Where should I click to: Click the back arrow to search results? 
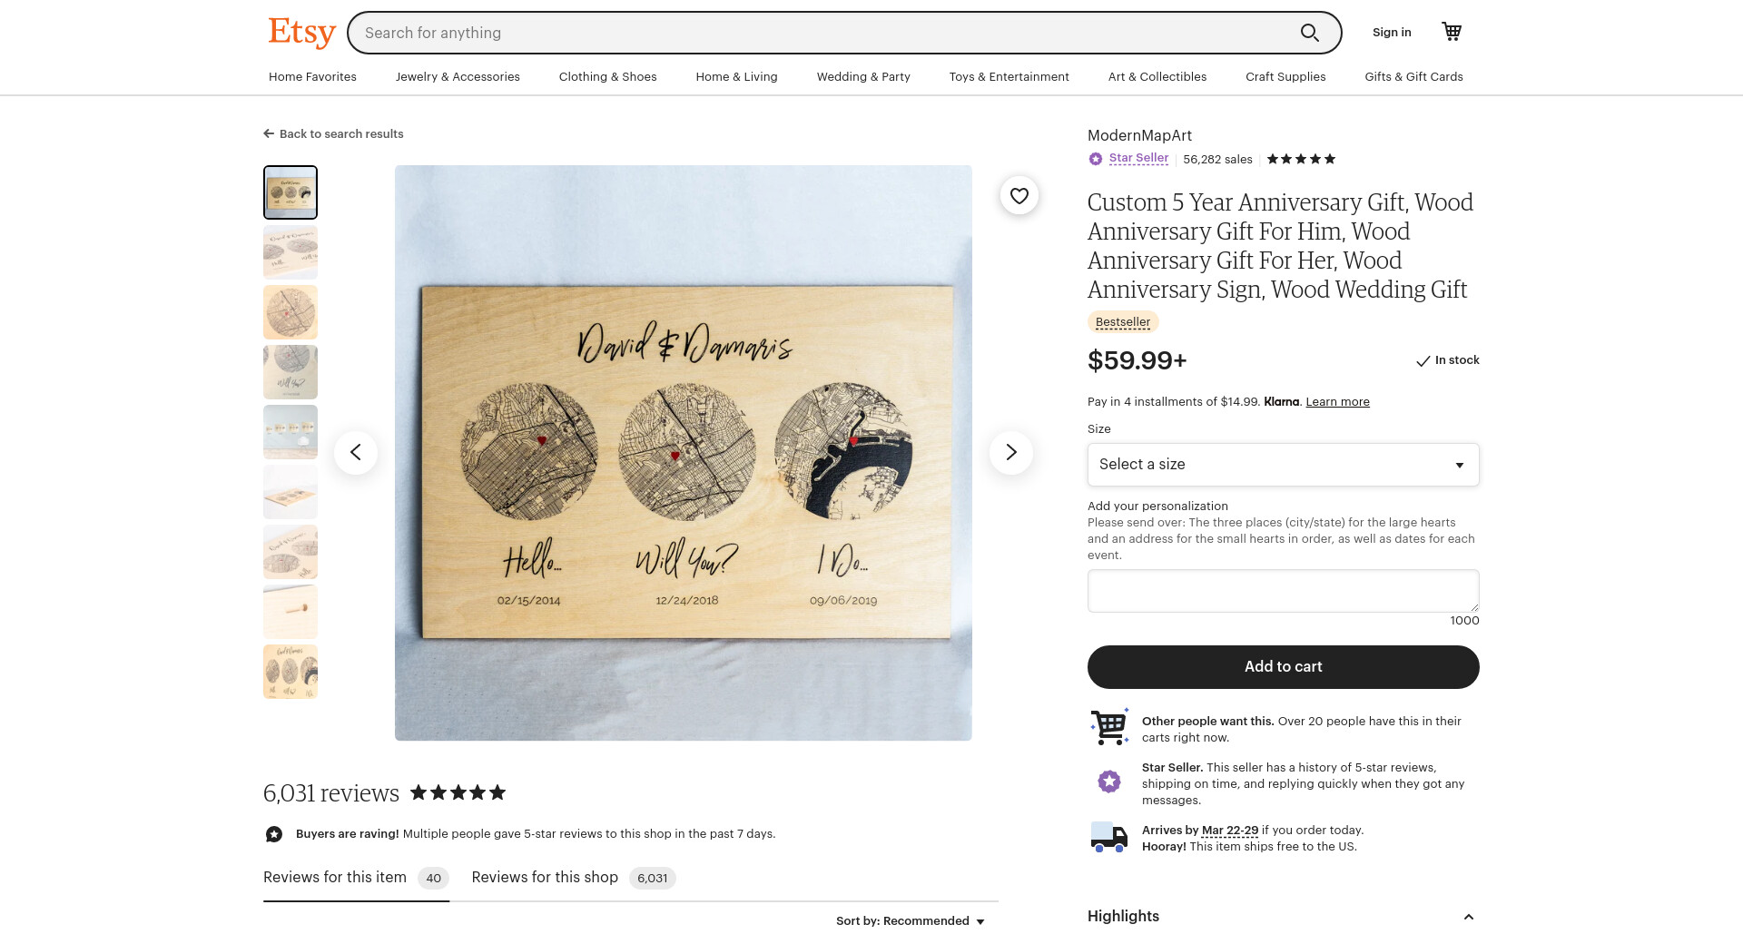pyautogui.click(x=269, y=133)
